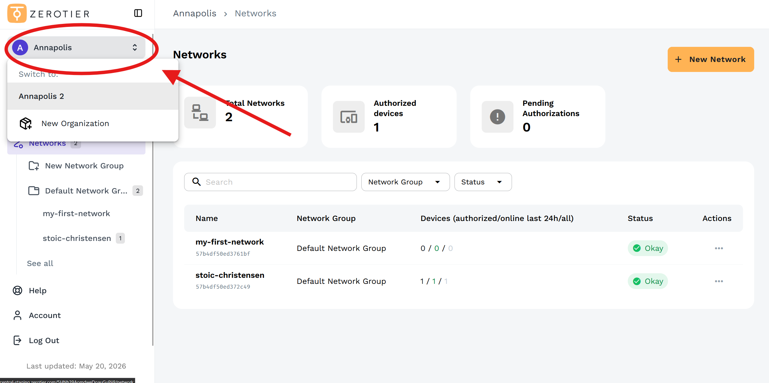Click the New Network button
This screenshot has width=769, height=383.
(x=711, y=59)
